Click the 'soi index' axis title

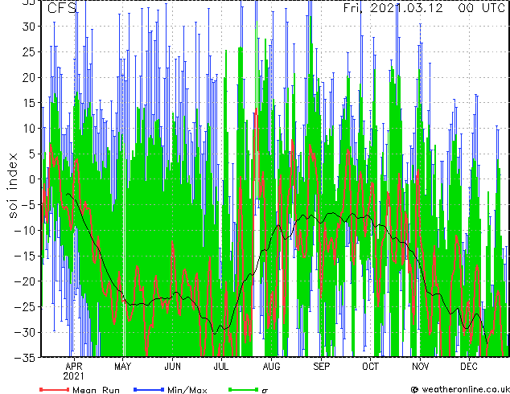tap(12, 186)
